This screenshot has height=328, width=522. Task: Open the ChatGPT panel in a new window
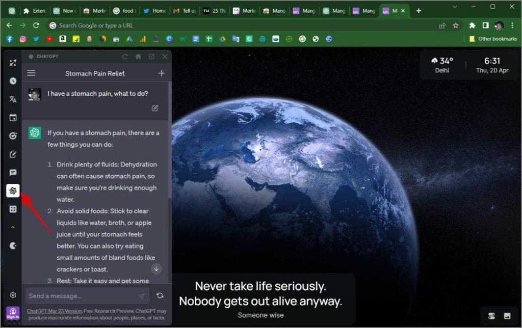(151, 57)
